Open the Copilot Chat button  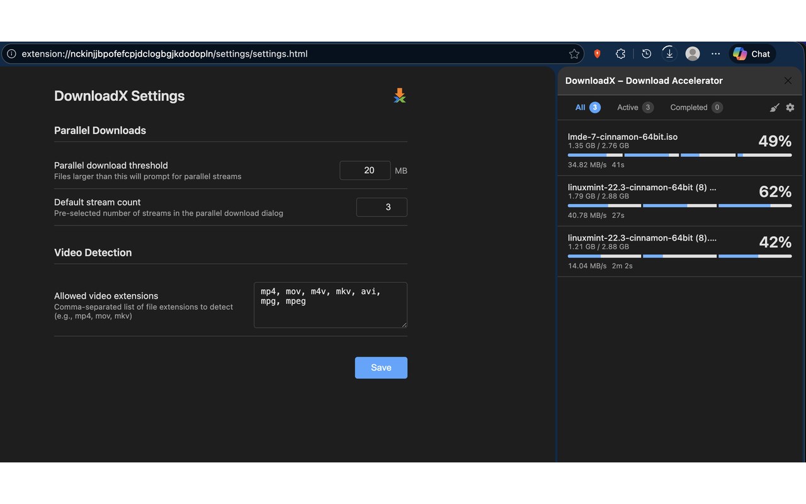click(752, 54)
